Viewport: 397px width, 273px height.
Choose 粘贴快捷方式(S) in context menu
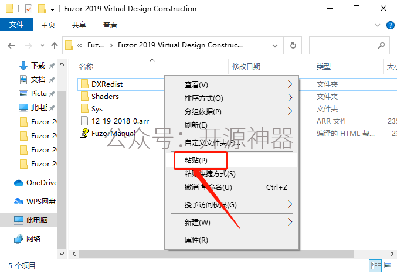tap(232, 174)
